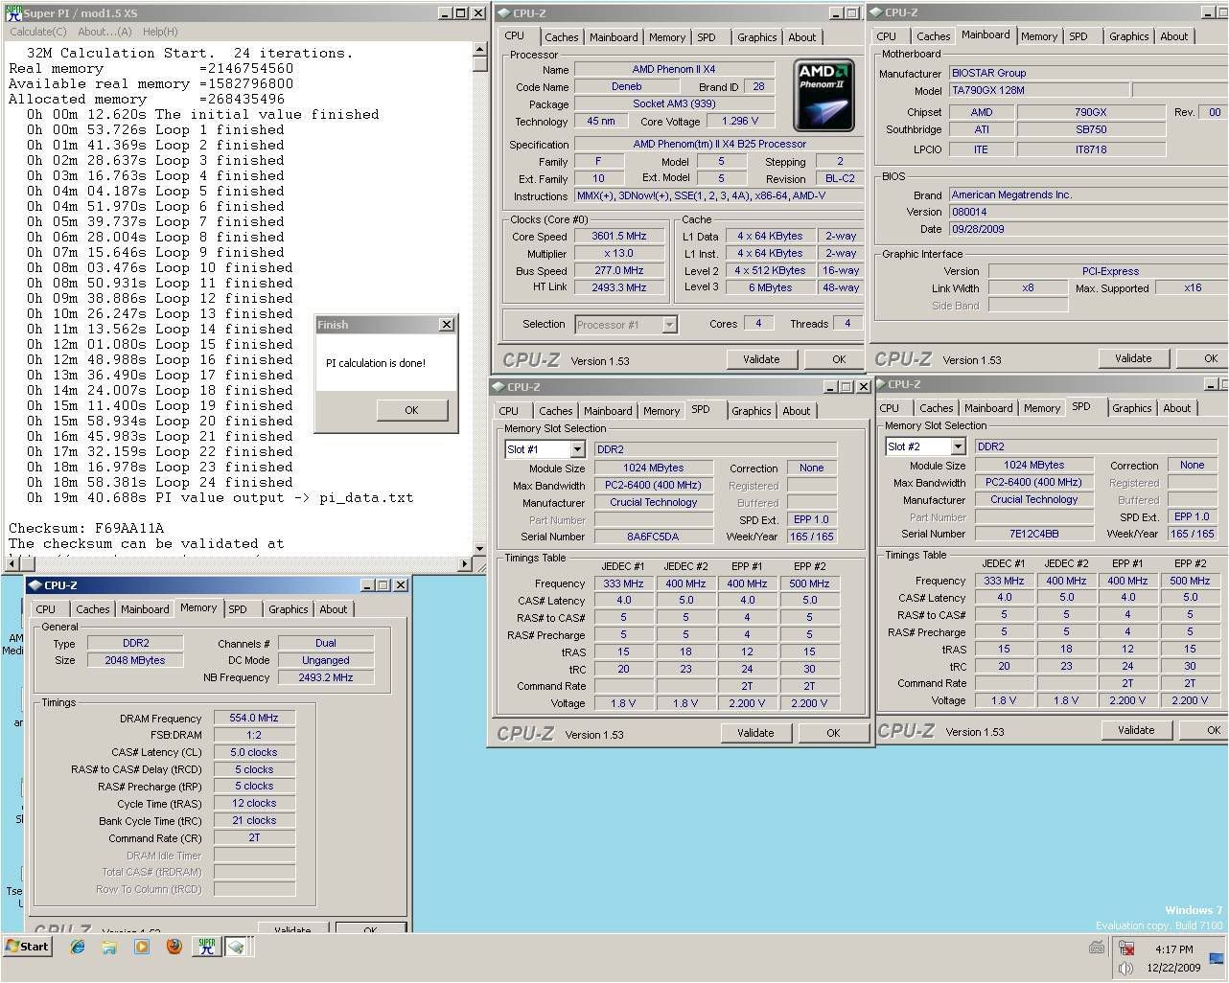Switch to Super PI via its taskbar icon
This screenshot has height=983, width=1229.
pos(206,947)
